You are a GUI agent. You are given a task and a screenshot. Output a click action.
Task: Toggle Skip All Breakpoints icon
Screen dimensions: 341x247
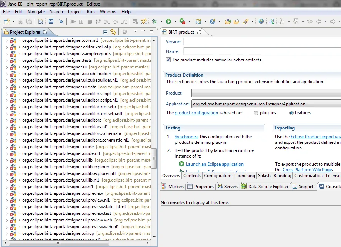(61, 21)
